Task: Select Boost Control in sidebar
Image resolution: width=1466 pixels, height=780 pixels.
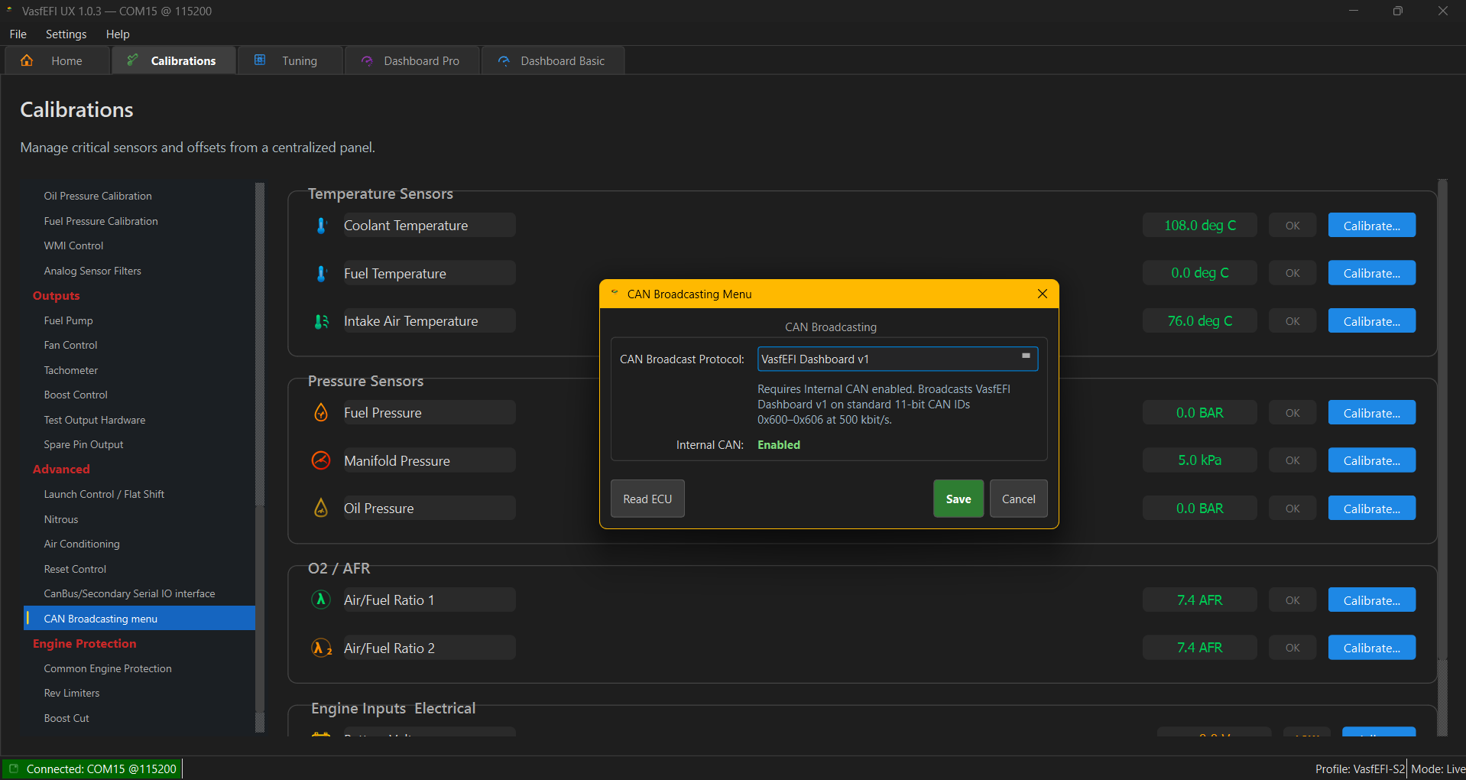Action: point(140,395)
